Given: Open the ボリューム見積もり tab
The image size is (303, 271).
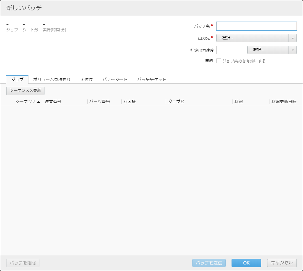Looking at the screenshot, I should tap(52, 80).
